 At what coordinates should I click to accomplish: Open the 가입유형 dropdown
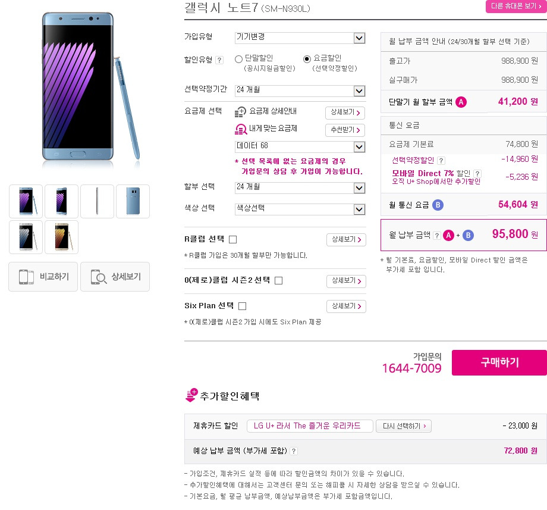click(300, 37)
